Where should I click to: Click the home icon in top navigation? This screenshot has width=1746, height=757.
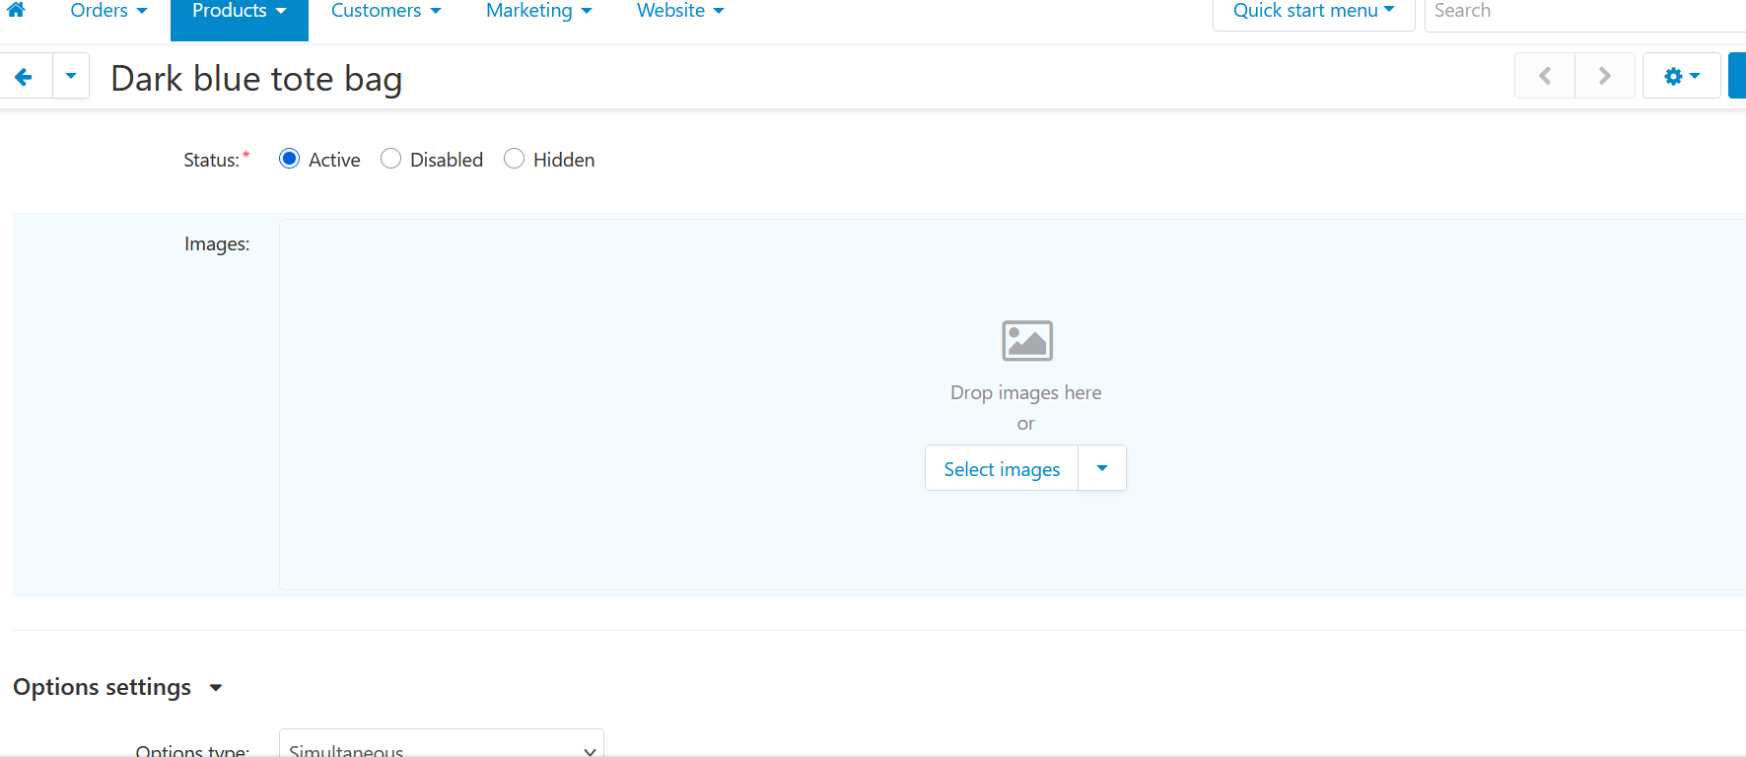(17, 10)
